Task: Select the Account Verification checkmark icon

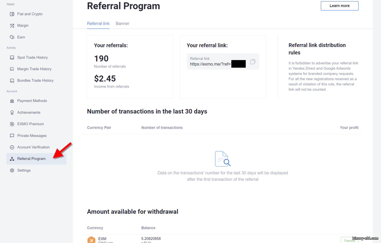Action: point(12,147)
